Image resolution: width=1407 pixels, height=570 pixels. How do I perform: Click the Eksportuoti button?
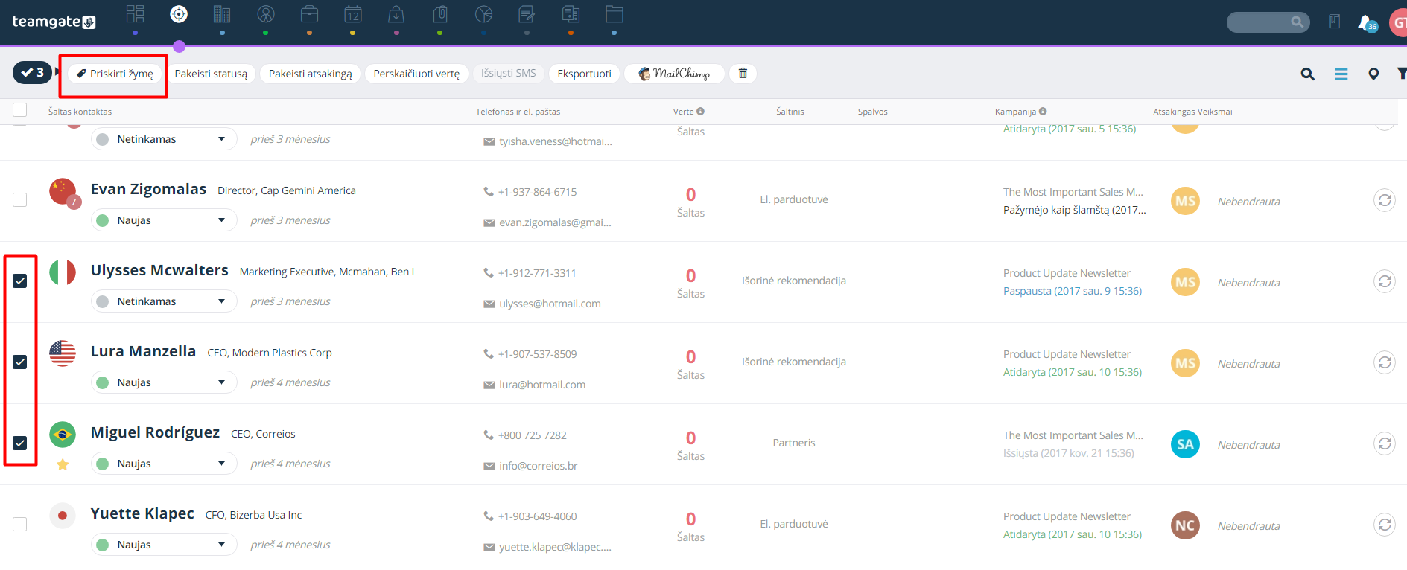(x=584, y=74)
